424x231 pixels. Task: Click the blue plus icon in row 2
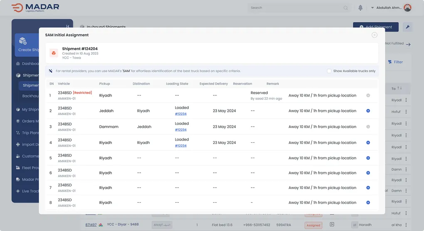point(368,111)
